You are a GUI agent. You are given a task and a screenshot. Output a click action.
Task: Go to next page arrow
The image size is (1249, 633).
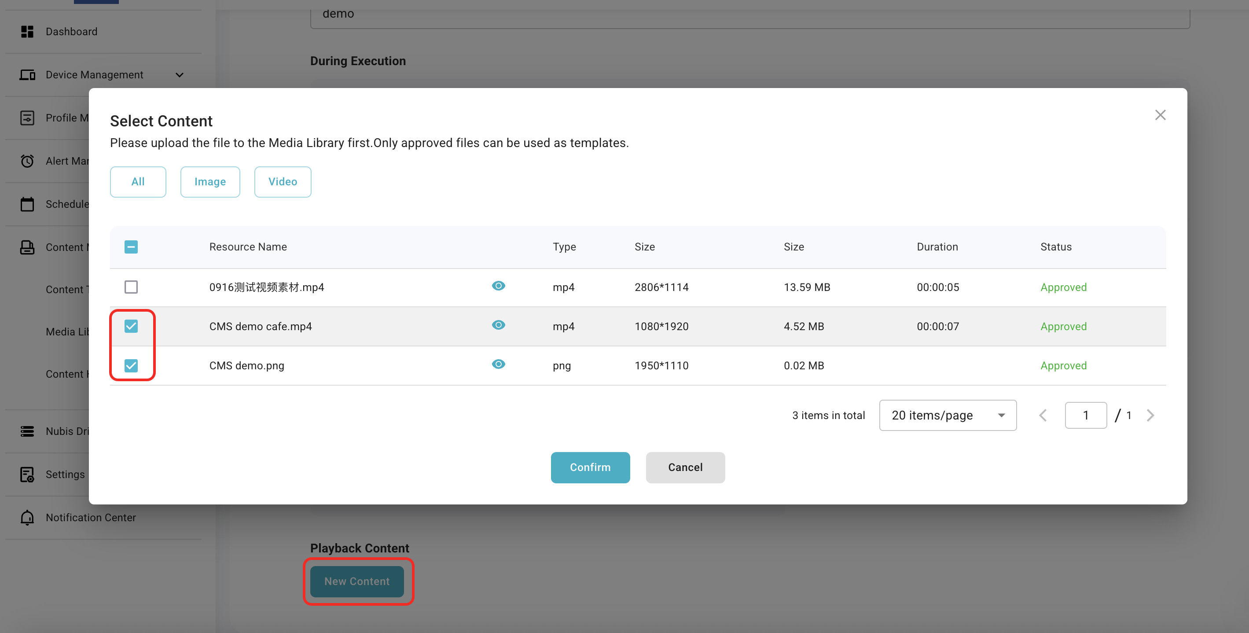click(1150, 415)
